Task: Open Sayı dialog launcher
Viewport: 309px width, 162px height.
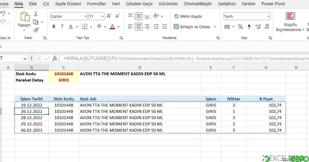Action: coord(270,38)
